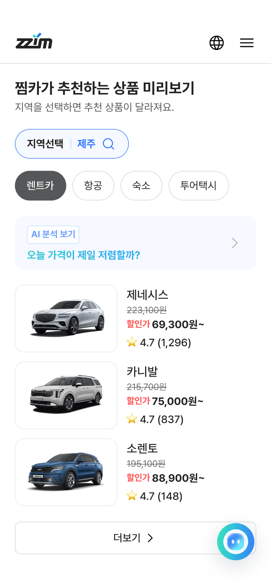Select the 렌트카 category tab
The width and height of the screenshot is (273, 581).
40,185
